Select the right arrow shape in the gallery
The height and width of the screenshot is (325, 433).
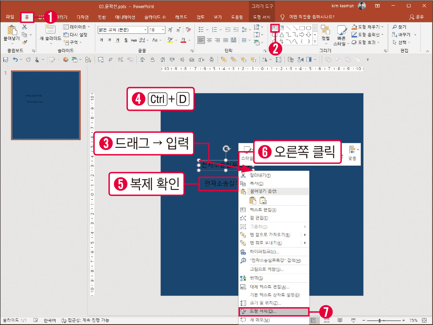click(302, 35)
